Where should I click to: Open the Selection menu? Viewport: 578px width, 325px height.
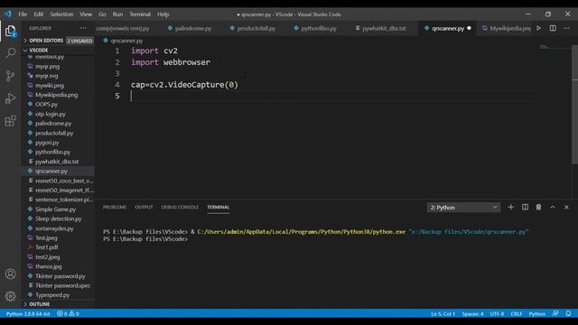point(61,14)
